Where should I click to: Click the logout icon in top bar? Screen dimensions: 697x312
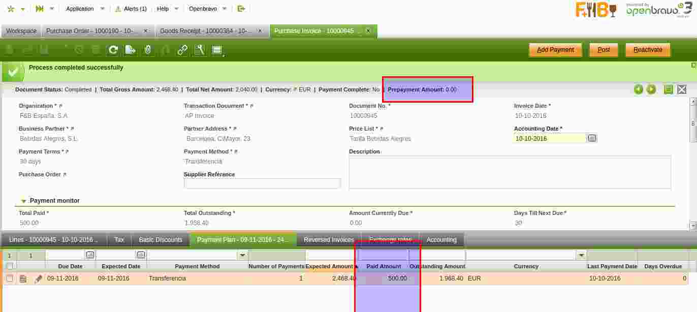241,9
